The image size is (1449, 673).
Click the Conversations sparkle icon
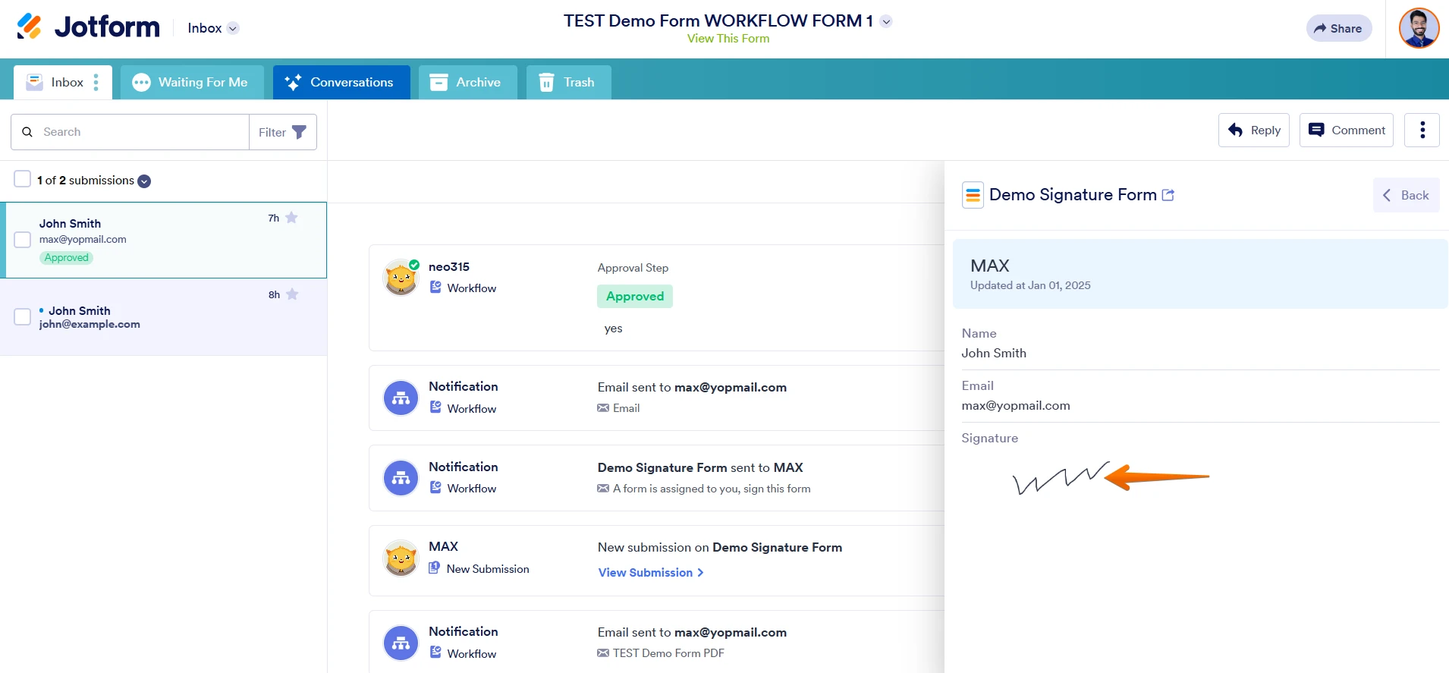pos(293,82)
